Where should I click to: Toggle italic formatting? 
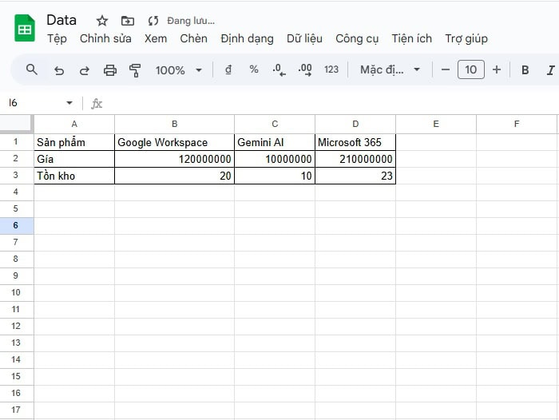[550, 70]
